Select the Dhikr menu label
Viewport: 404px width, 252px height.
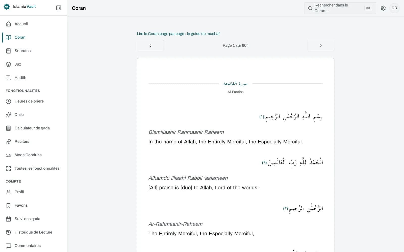19,115
